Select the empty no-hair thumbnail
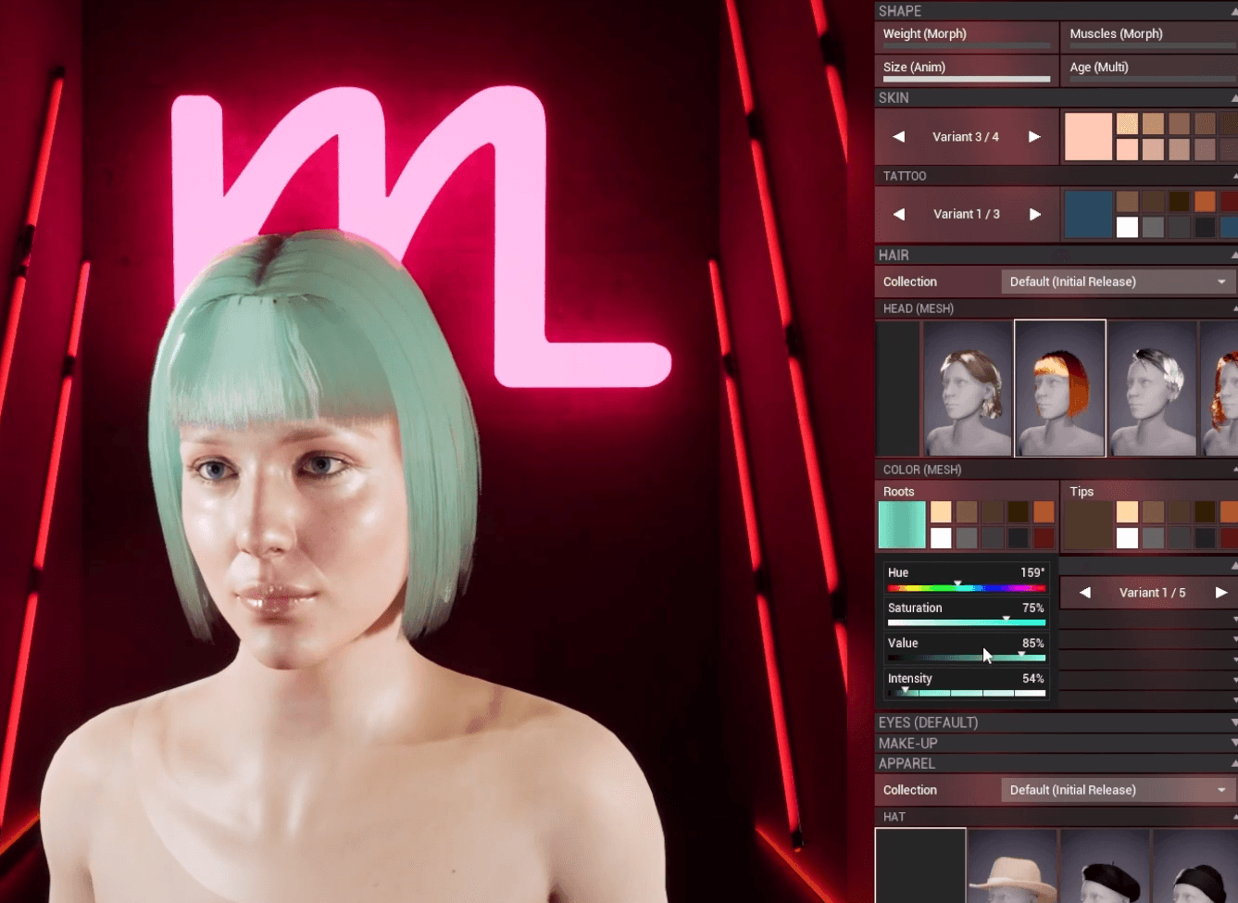Screen dimensions: 1238x903 [898, 388]
